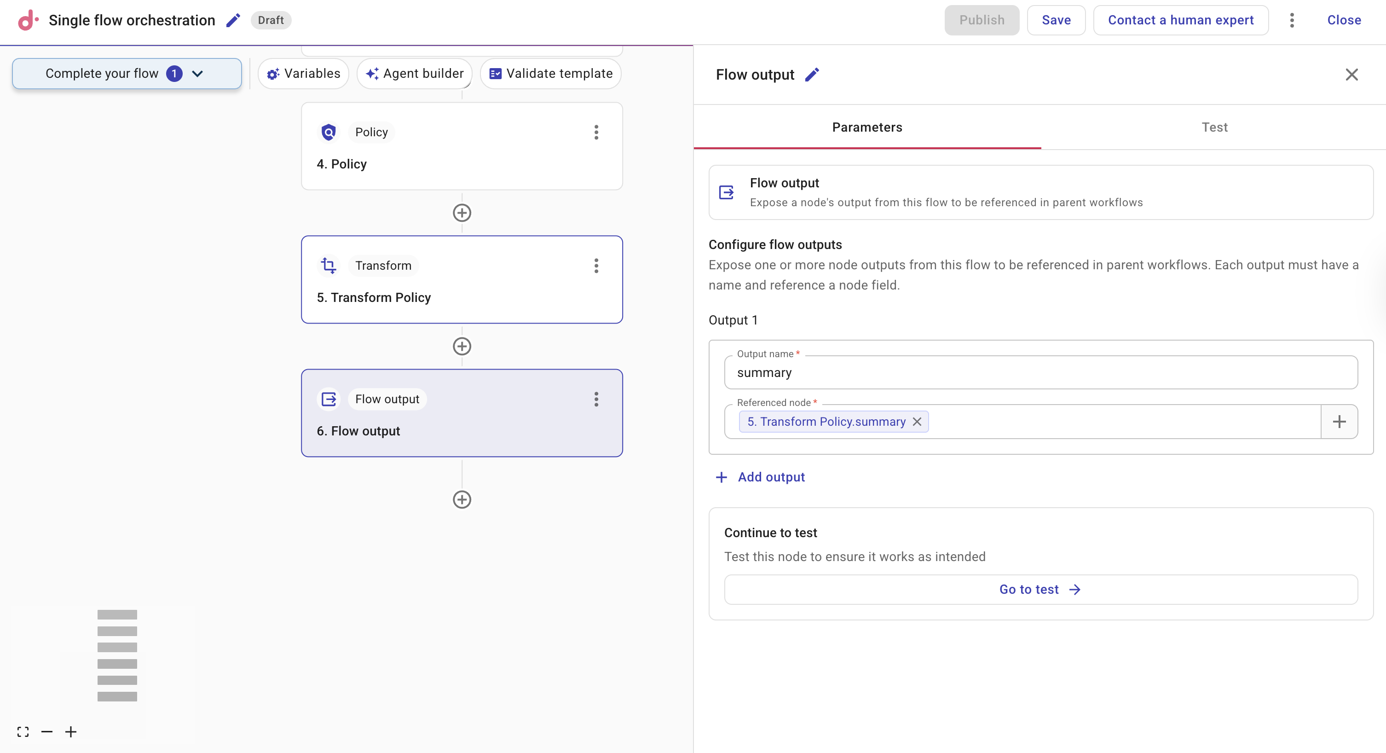Remove the Transform Policy.summary reference chip

click(918, 422)
